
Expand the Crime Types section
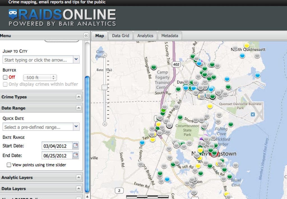[x=78, y=97]
